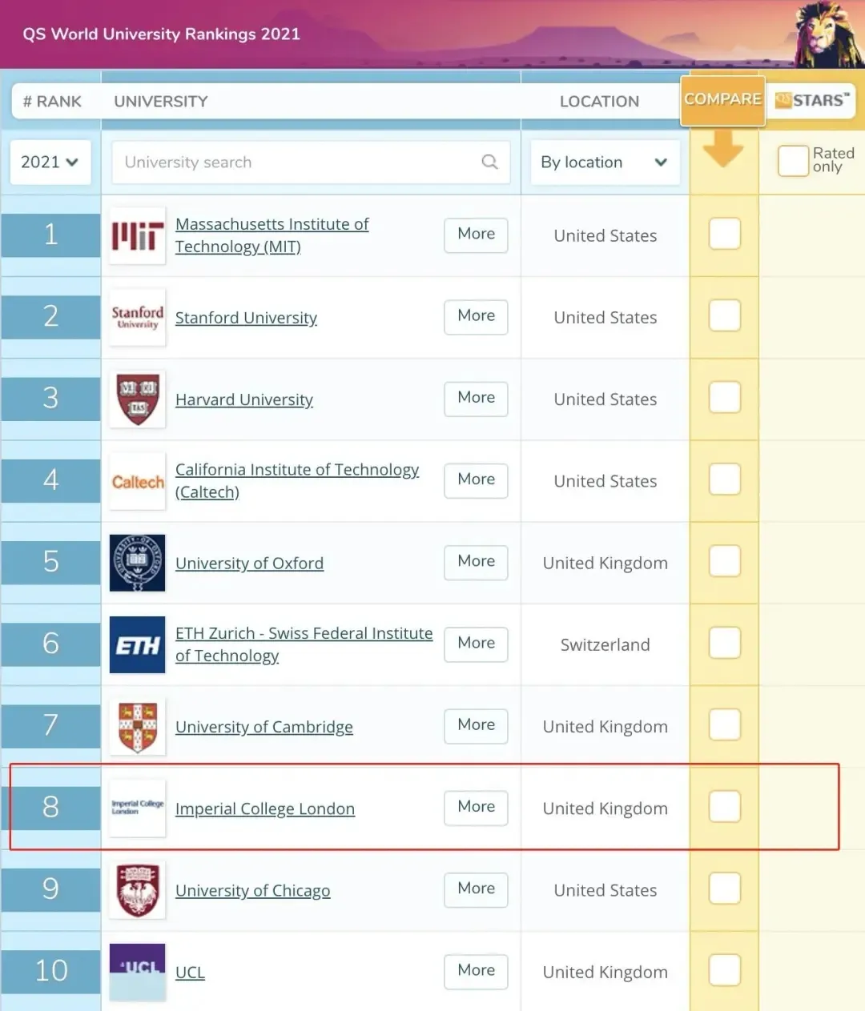Screen dimensions: 865x1011
Task: Click the LOCATION column header
Action: coord(599,102)
